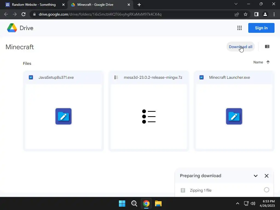The height and width of the screenshot is (210, 280).
Task: Click the Minecraft folder title
Action: click(20, 47)
